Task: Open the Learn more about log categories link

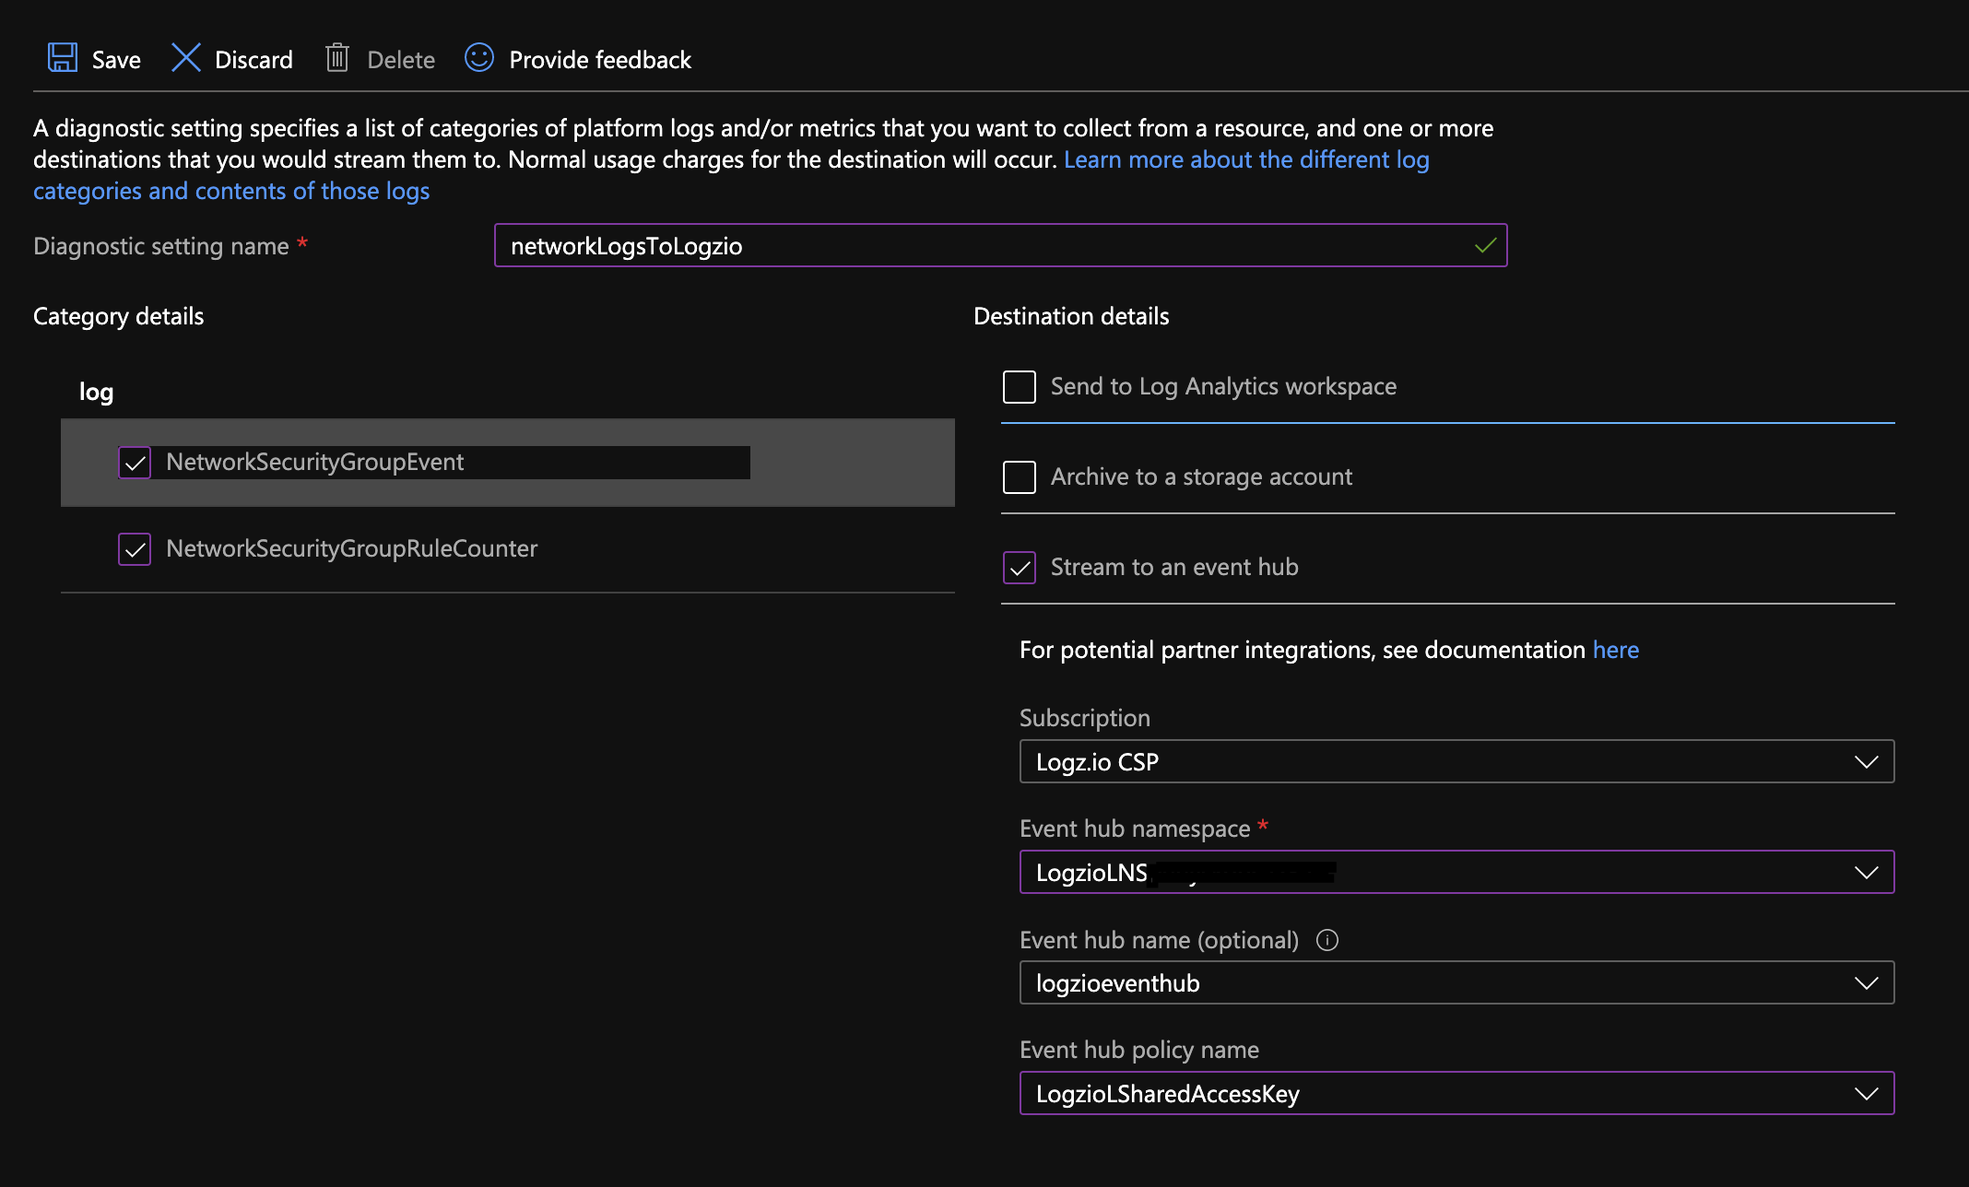Action: coord(1246,159)
